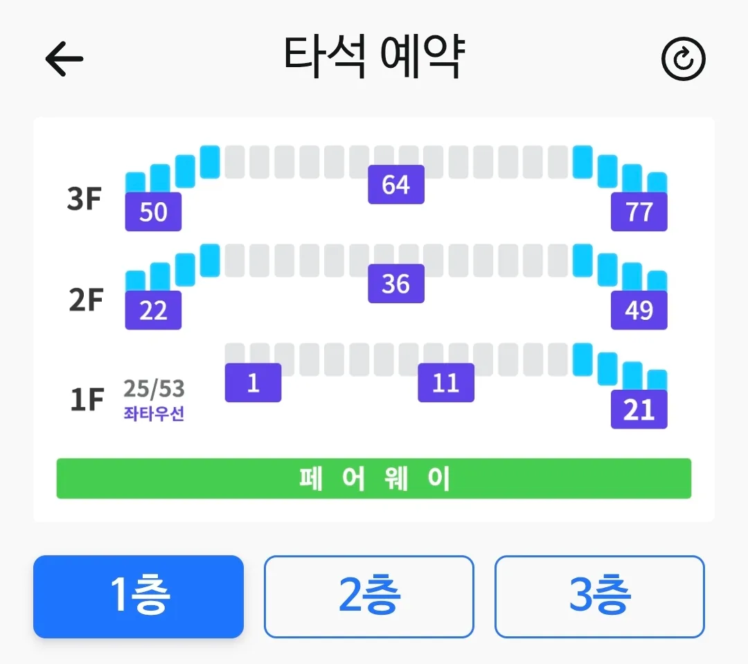
Task: Pick bay 11 on the first floor
Action: coord(446,383)
